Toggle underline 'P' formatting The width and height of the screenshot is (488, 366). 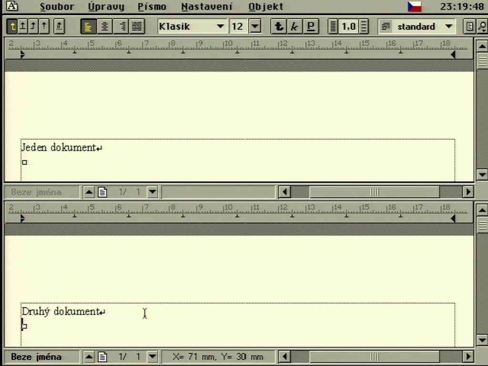click(x=311, y=27)
